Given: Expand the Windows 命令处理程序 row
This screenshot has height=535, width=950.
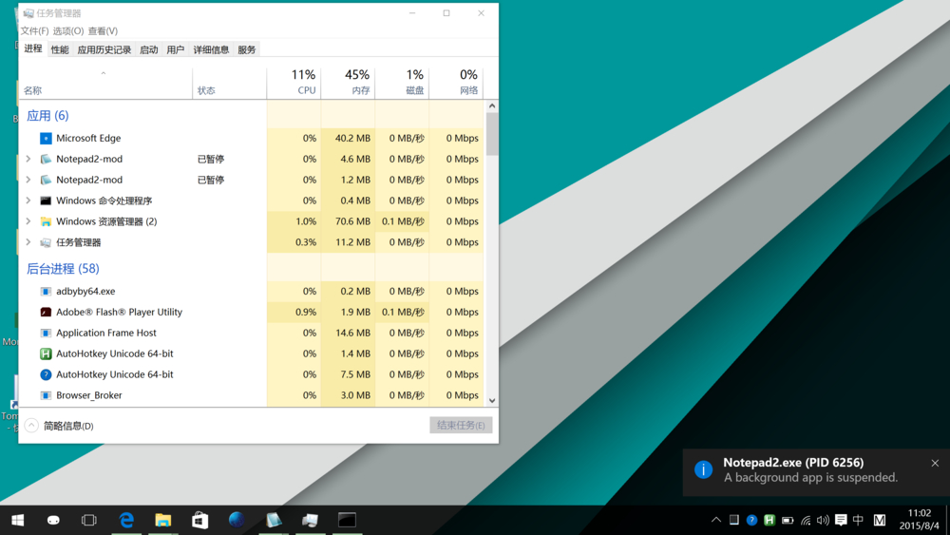Looking at the screenshot, I should [x=28, y=201].
